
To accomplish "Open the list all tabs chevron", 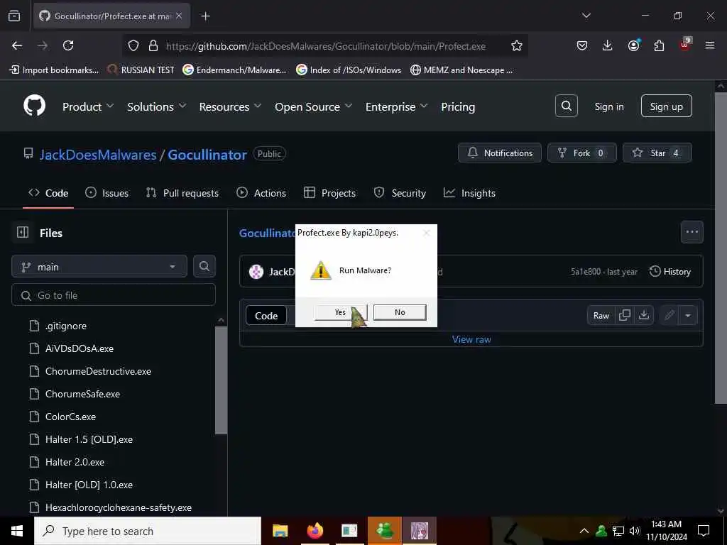I will click(586, 16).
